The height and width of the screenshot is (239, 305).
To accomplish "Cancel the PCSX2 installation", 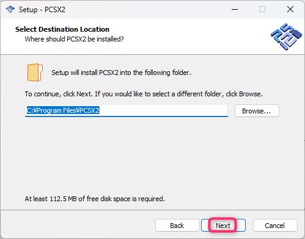I will 275,226.
